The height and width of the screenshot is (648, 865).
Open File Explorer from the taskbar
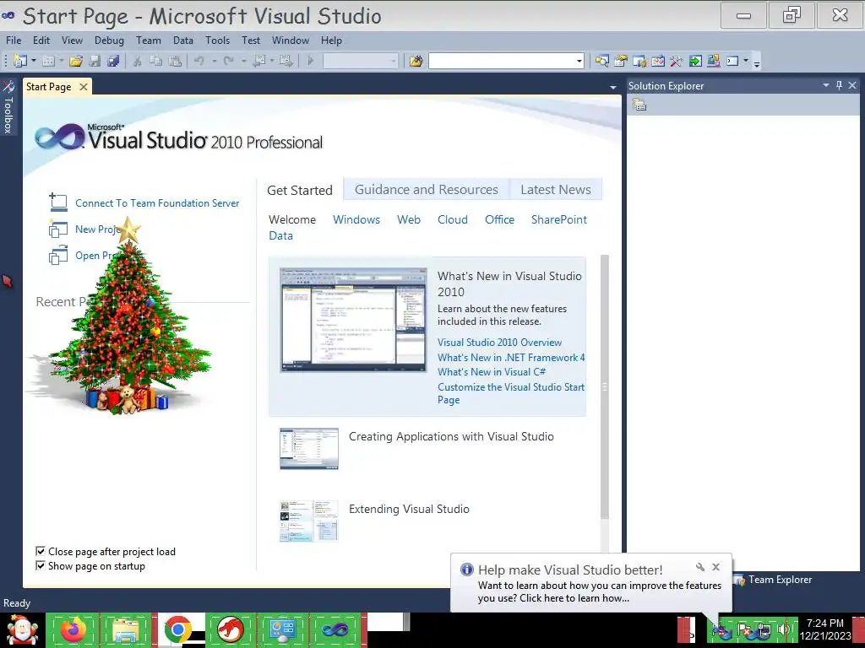[x=125, y=629]
